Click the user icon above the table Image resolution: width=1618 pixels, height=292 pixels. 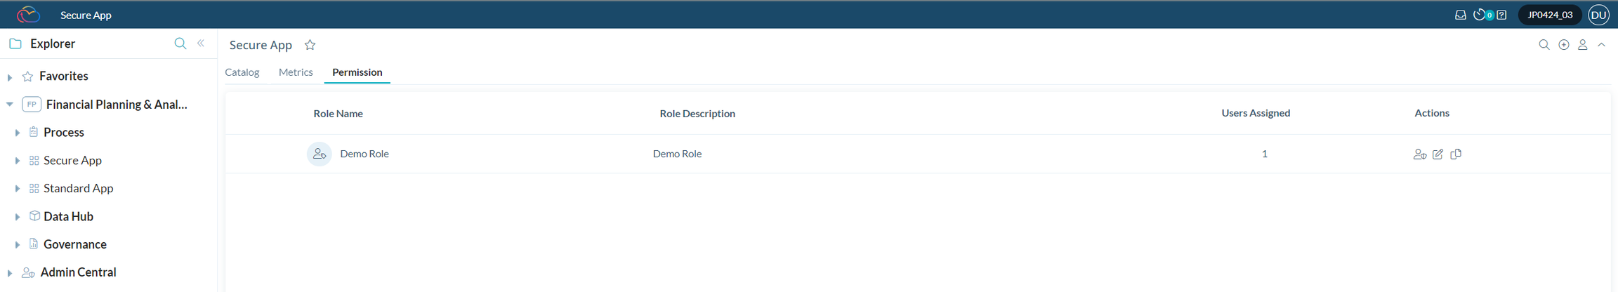(x=1583, y=45)
